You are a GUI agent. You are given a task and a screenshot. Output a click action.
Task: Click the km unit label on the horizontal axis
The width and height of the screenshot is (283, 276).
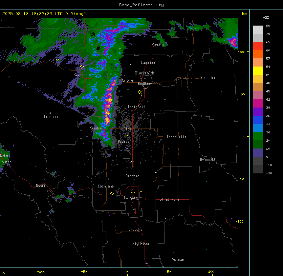5,272
